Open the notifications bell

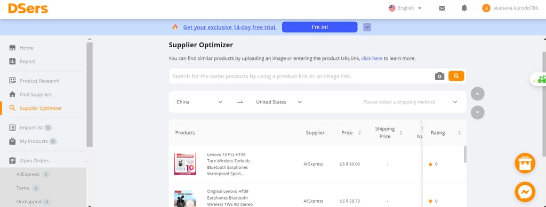point(464,8)
